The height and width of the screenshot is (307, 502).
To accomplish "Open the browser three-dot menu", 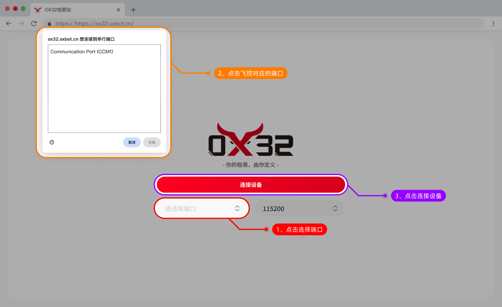I will click(x=493, y=23).
